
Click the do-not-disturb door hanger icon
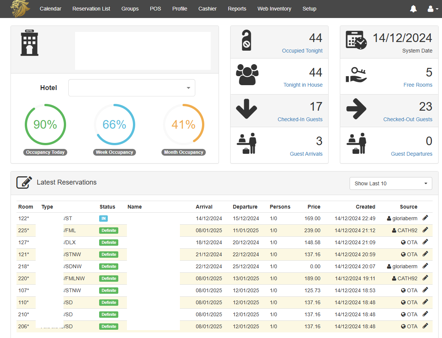point(246,40)
